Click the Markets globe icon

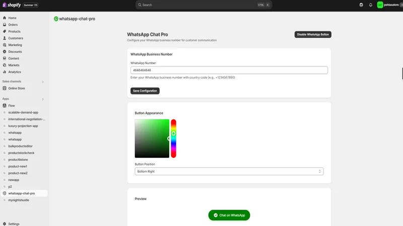pos(5,65)
